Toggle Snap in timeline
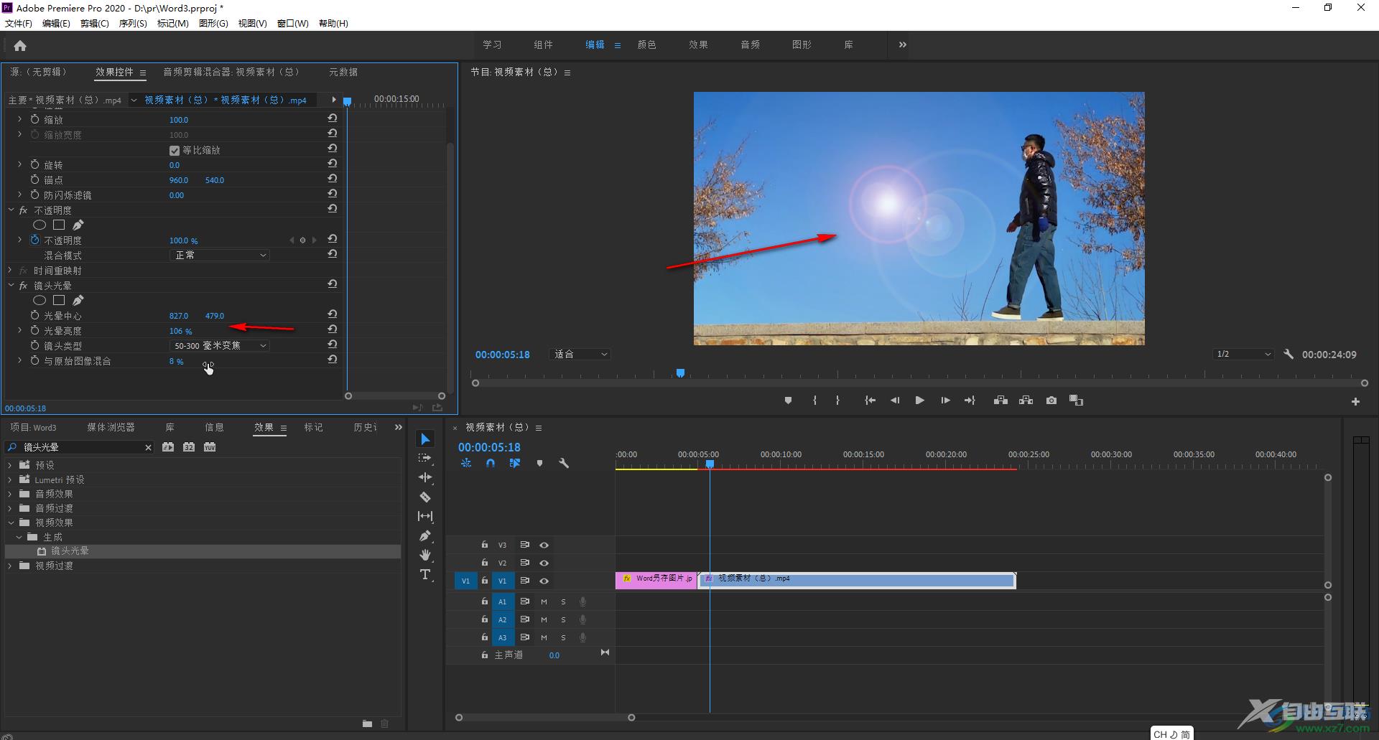This screenshot has height=740, width=1379. (x=491, y=464)
